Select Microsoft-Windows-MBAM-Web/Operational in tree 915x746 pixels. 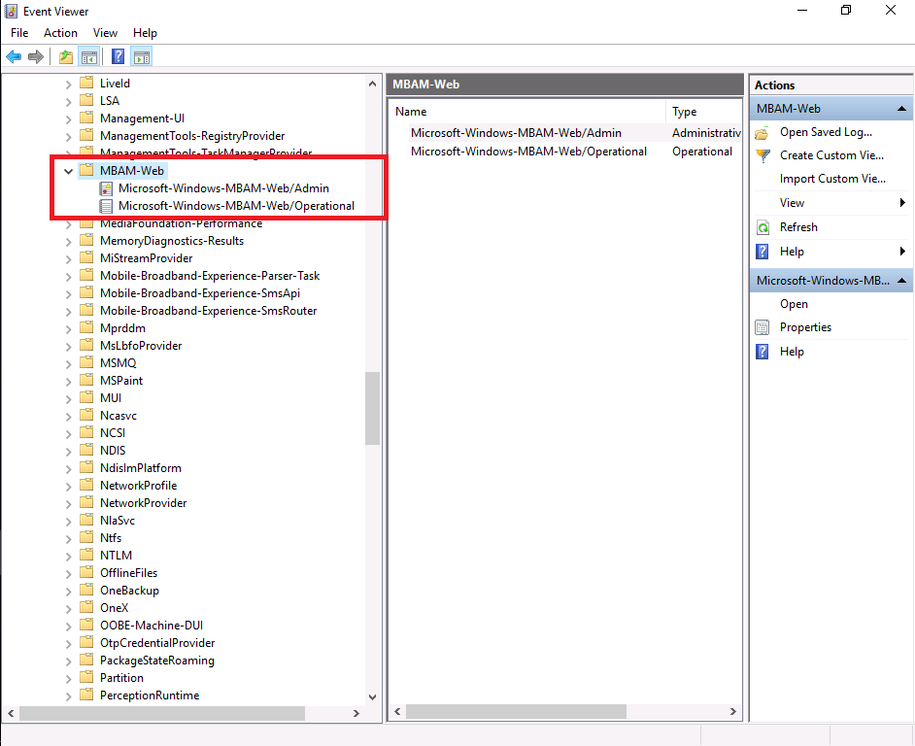[x=236, y=206]
